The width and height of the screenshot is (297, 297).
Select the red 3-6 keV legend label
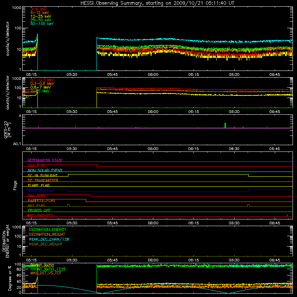tap(38, 9)
